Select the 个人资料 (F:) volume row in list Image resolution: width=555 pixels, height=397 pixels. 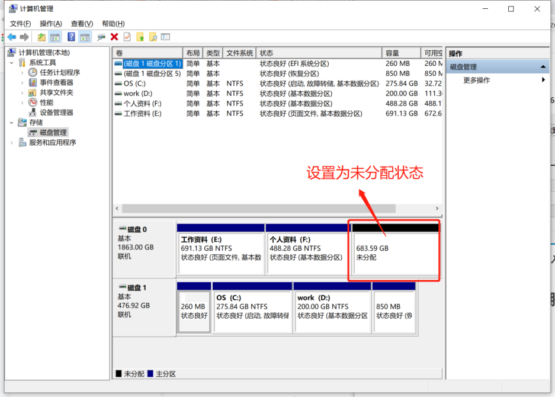click(x=277, y=104)
